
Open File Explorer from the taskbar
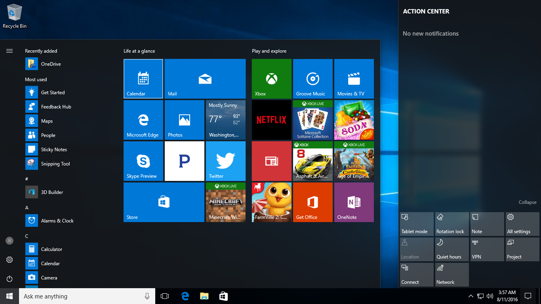pyautogui.click(x=204, y=296)
